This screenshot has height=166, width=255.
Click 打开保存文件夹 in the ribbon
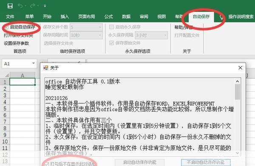(x=18, y=35)
